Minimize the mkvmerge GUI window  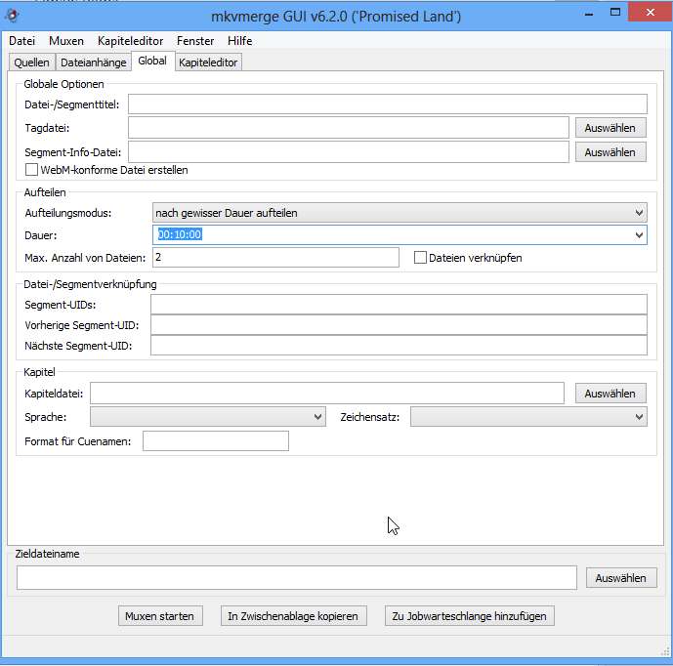point(589,14)
